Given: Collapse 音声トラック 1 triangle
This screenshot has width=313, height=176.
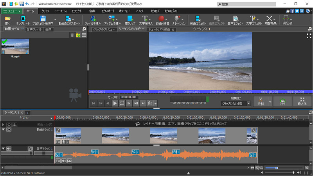Looking at the screenshot, I should 3,149.
